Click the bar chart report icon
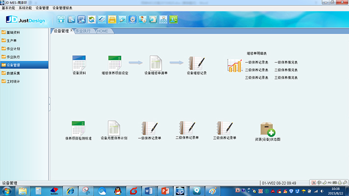 tap(234, 65)
